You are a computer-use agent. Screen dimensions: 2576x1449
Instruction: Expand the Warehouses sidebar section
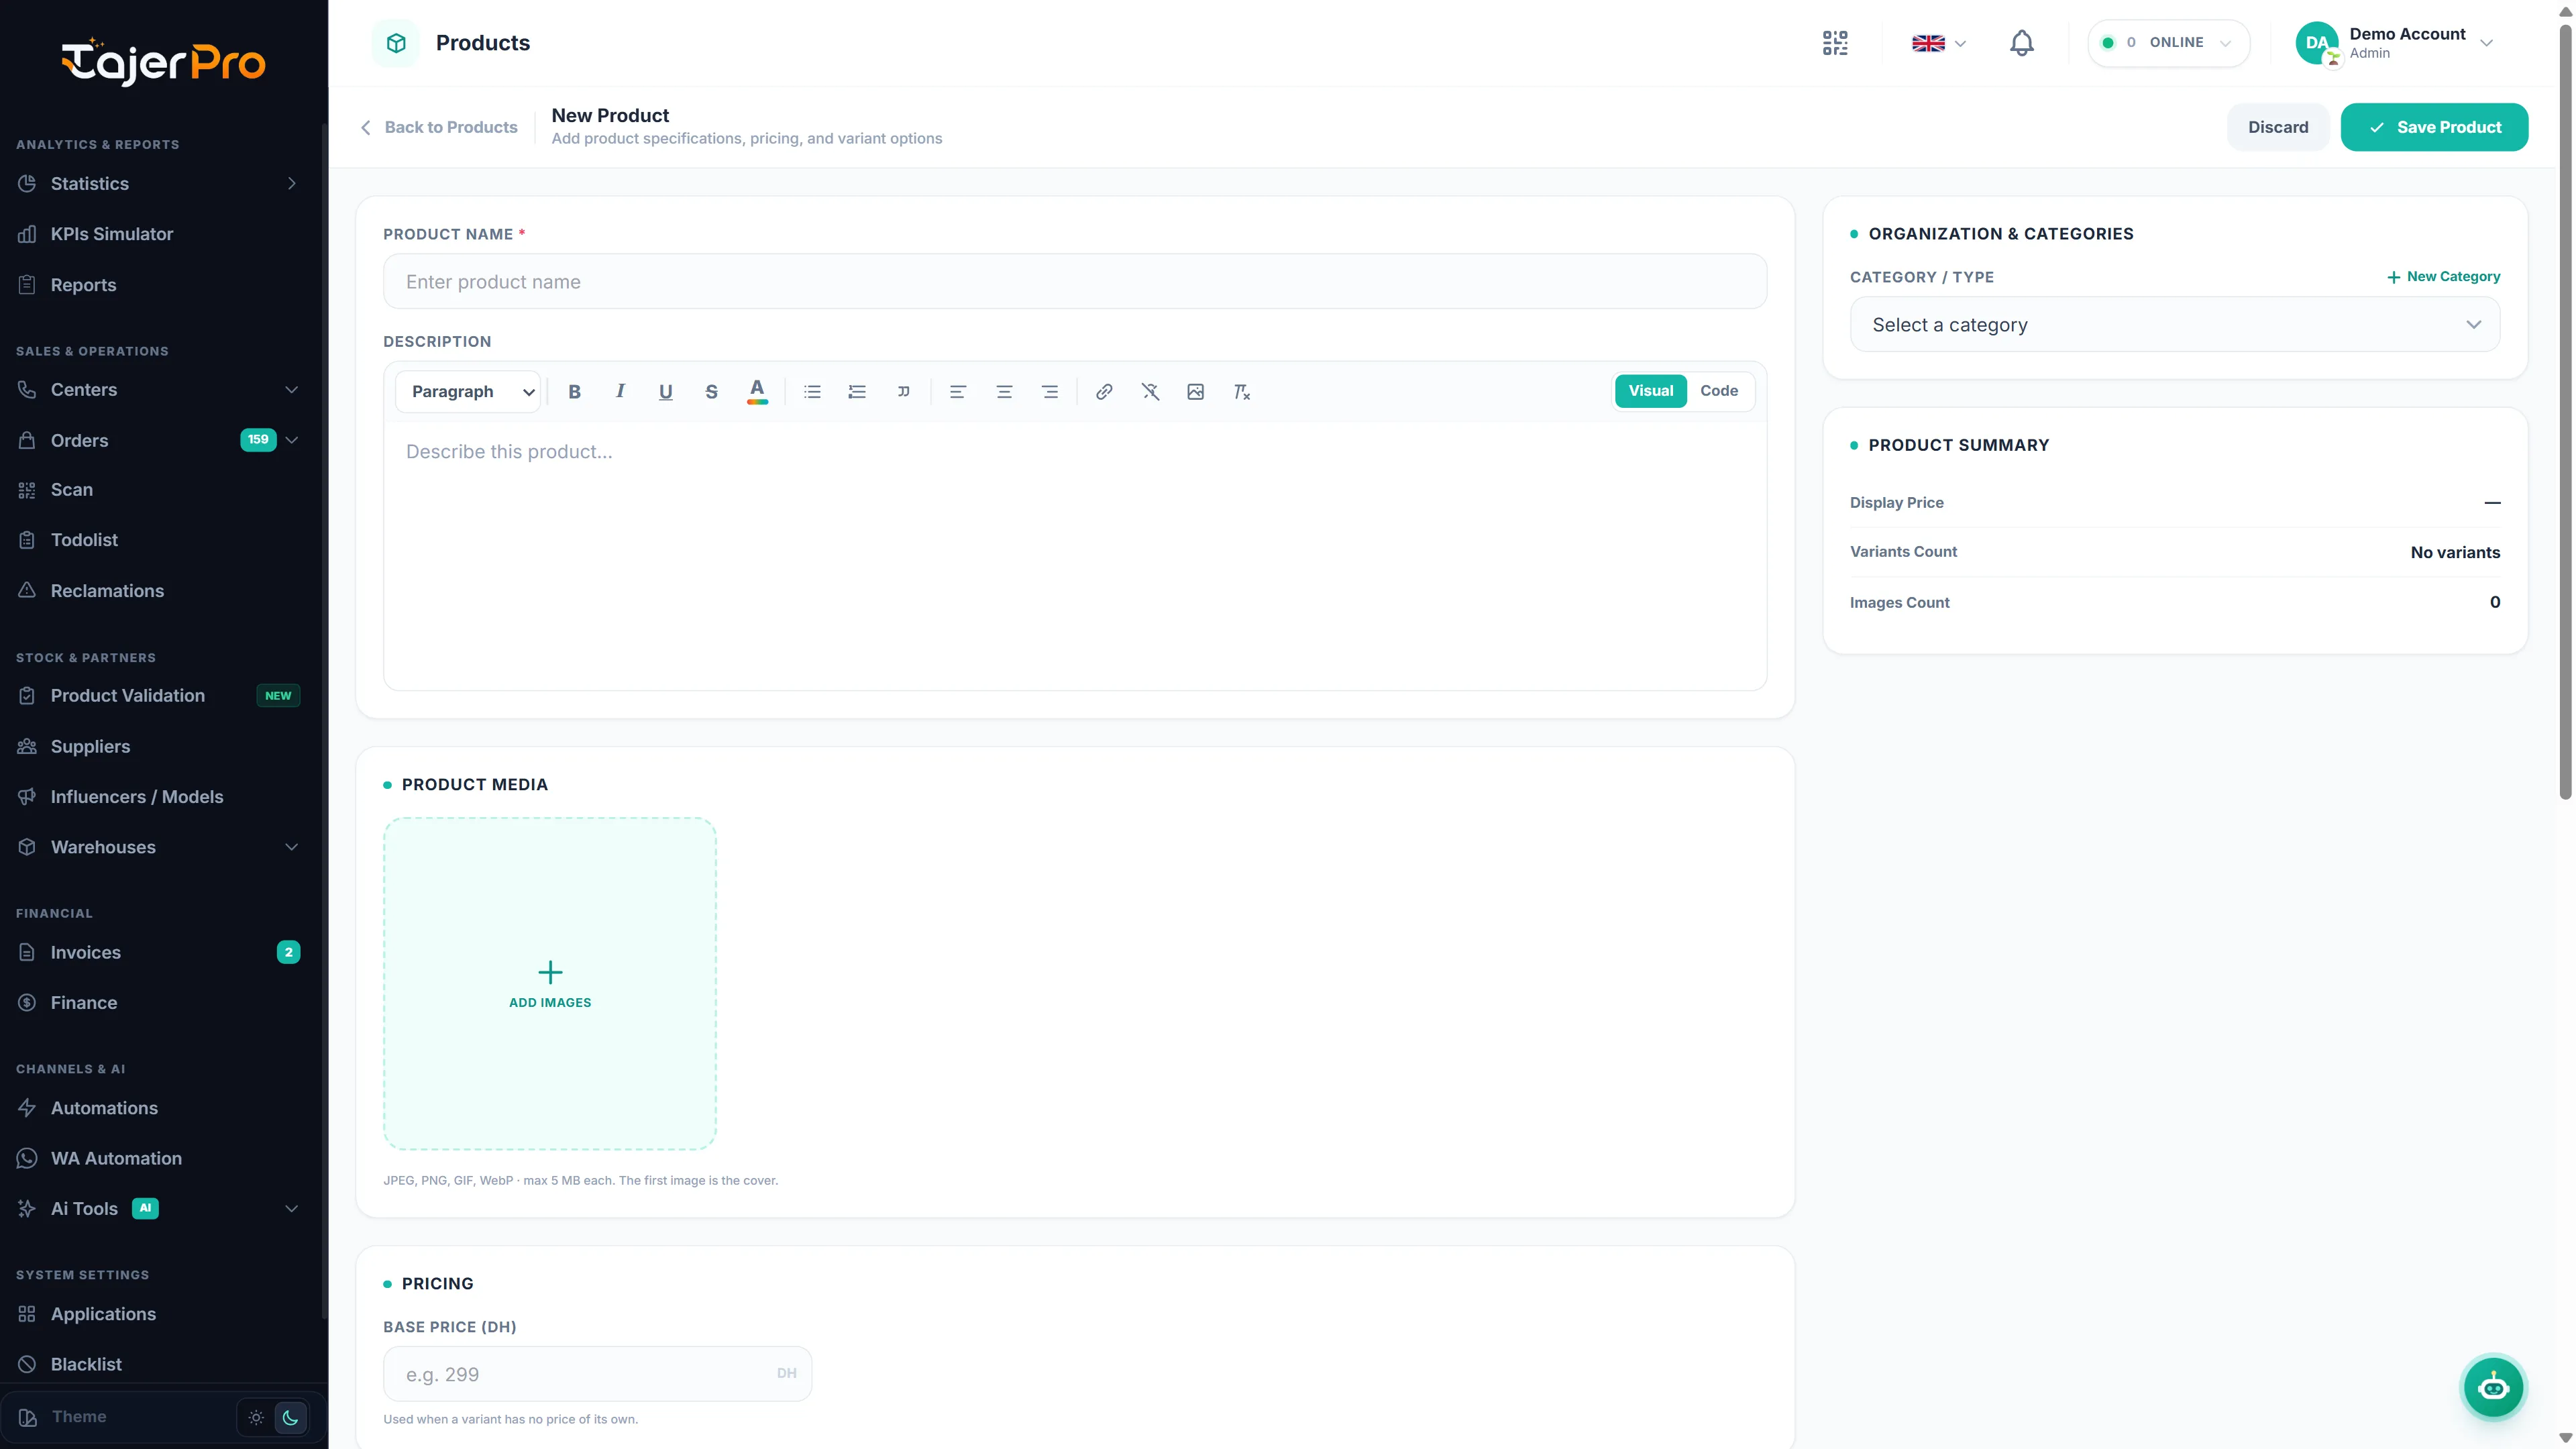click(292, 847)
